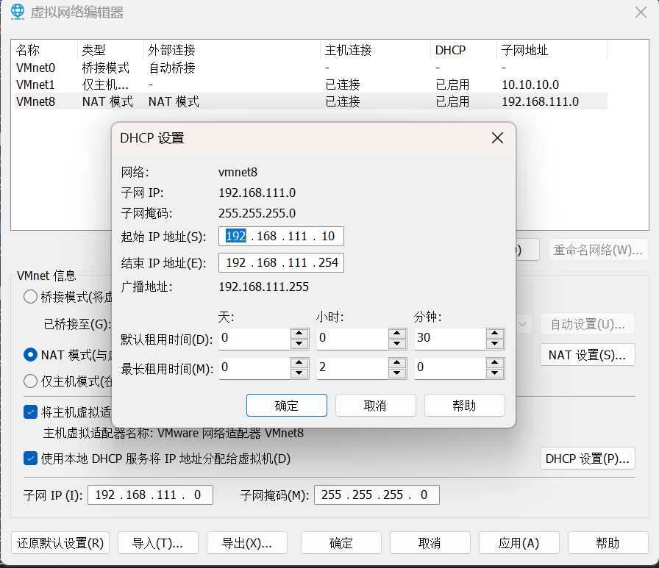Image resolution: width=659 pixels, height=568 pixels.
Task: Decrease the 最长租用时间 minutes value
Action: coord(495,373)
